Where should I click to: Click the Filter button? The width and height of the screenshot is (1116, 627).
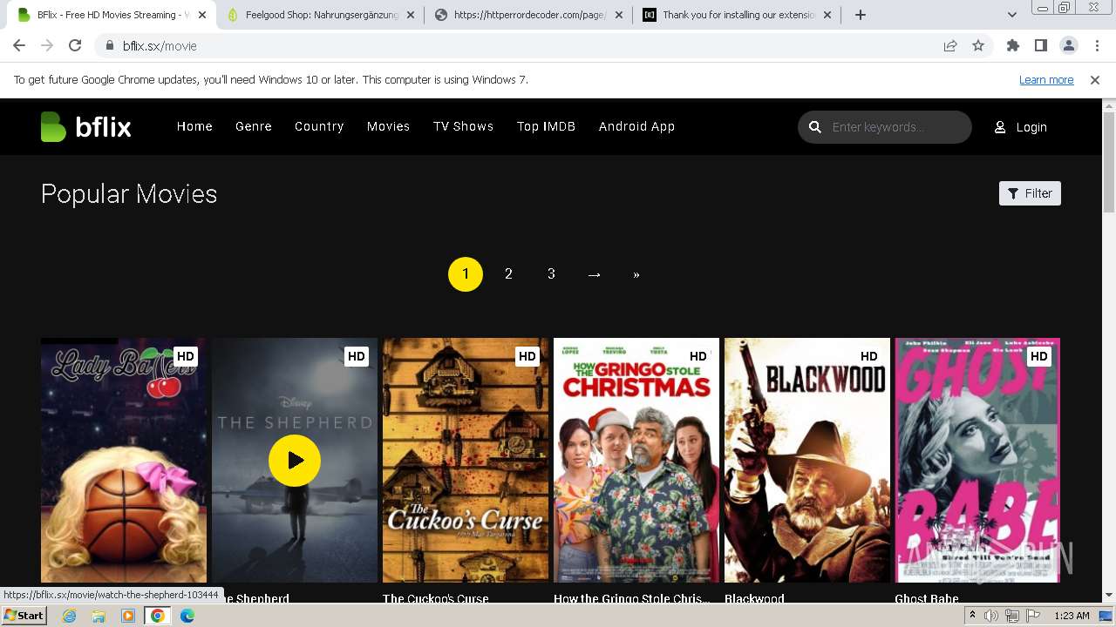pyautogui.click(x=1030, y=193)
